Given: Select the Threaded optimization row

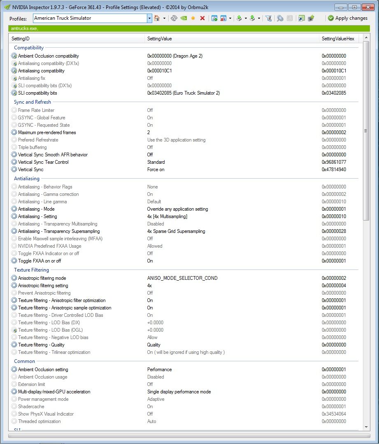Looking at the screenshot, I should pyautogui.click(x=185, y=421).
